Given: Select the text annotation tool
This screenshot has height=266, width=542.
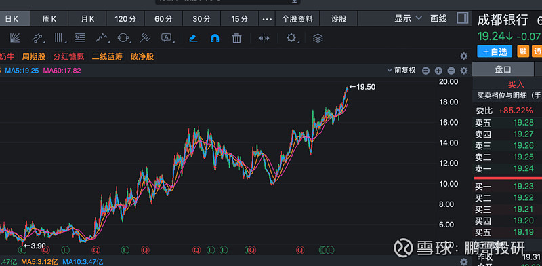Looking at the screenshot, I should 167,38.
